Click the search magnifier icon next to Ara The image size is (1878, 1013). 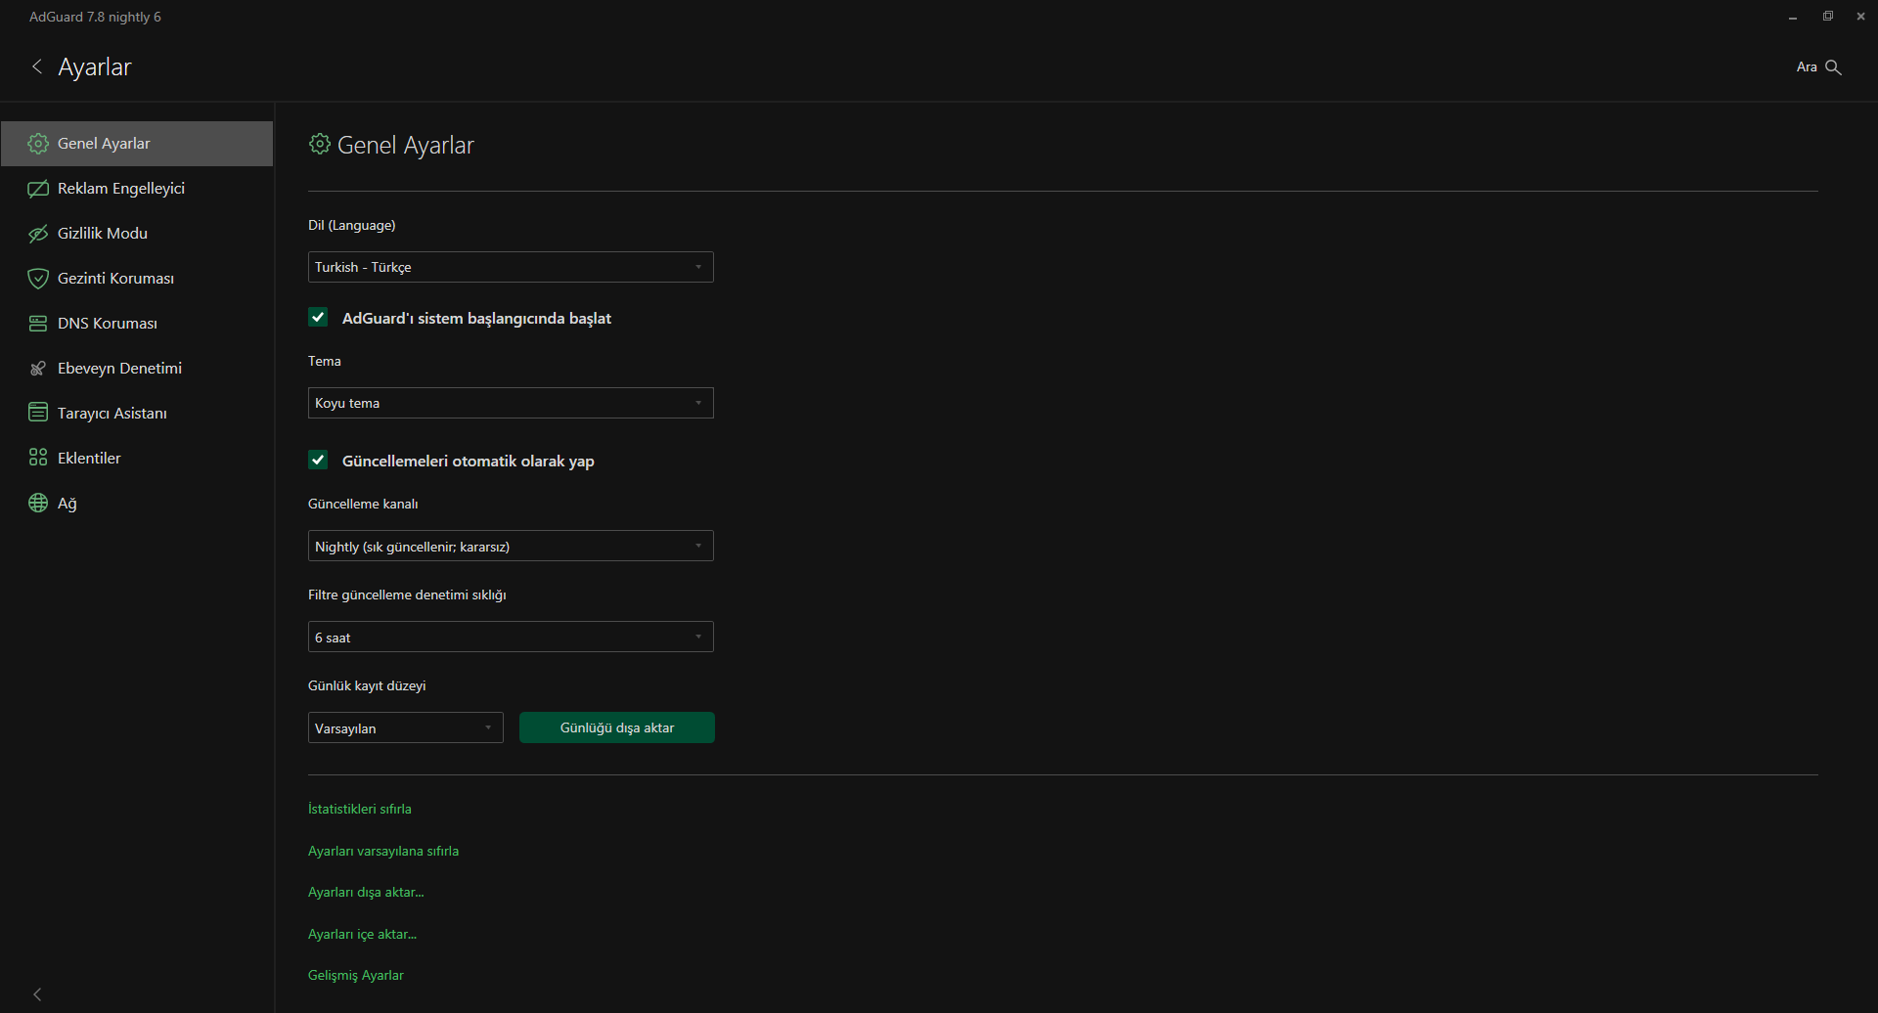[1834, 67]
